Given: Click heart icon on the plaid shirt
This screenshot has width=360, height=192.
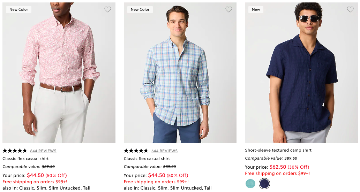Looking at the screenshot, I should [x=229, y=10].
